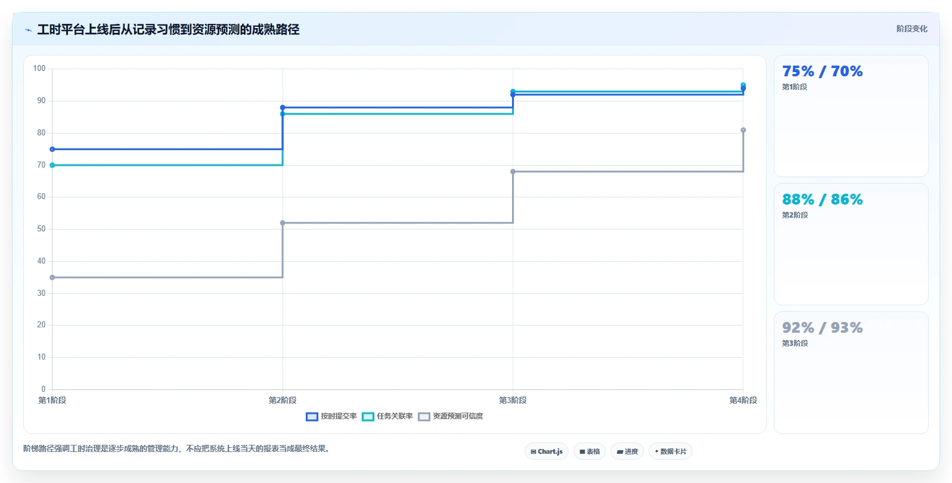Click the 任务关联率 data point at 第1阶段
The width and height of the screenshot is (952, 483).
click(x=52, y=165)
